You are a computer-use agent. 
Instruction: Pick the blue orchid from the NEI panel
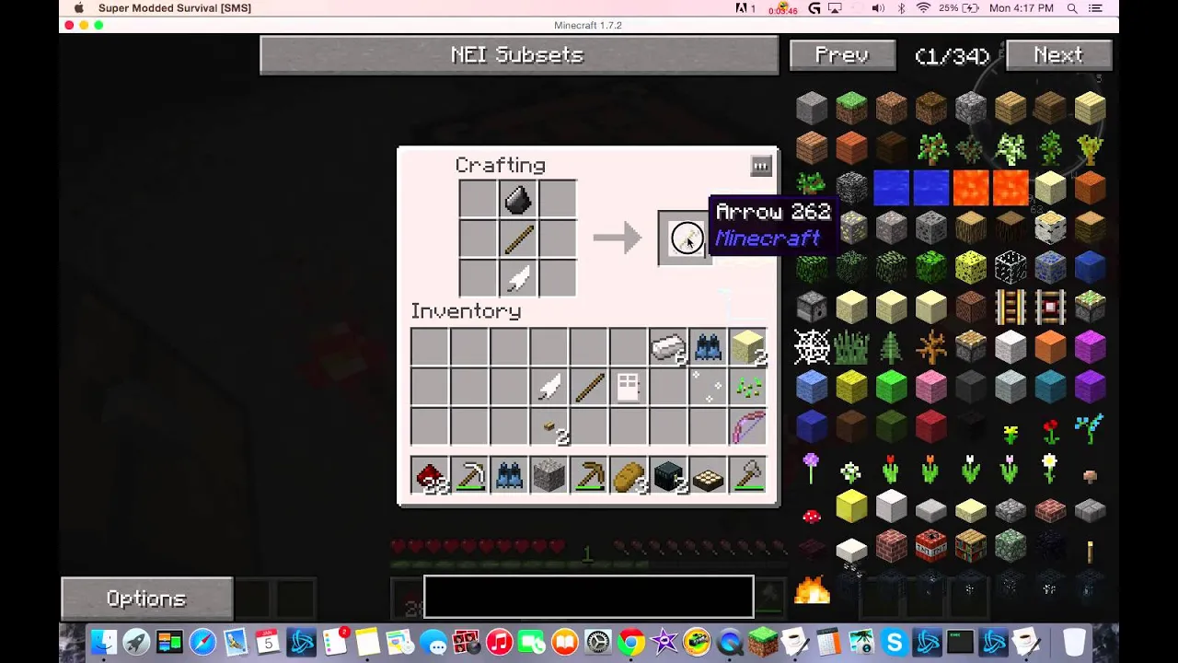[1090, 429]
